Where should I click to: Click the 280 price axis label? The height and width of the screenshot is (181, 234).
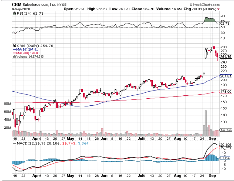224,47
